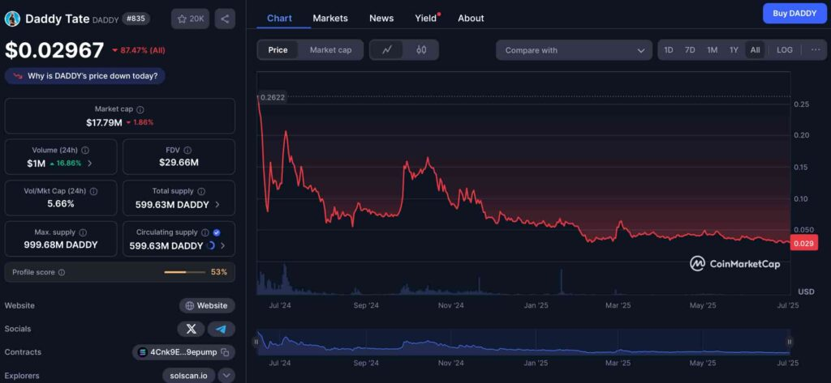831x383 pixels.
Task: Select the line chart type icon
Action: coord(387,49)
